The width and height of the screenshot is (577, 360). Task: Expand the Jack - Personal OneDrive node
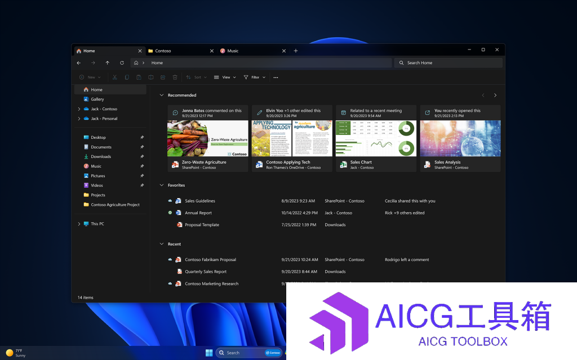coord(79,118)
